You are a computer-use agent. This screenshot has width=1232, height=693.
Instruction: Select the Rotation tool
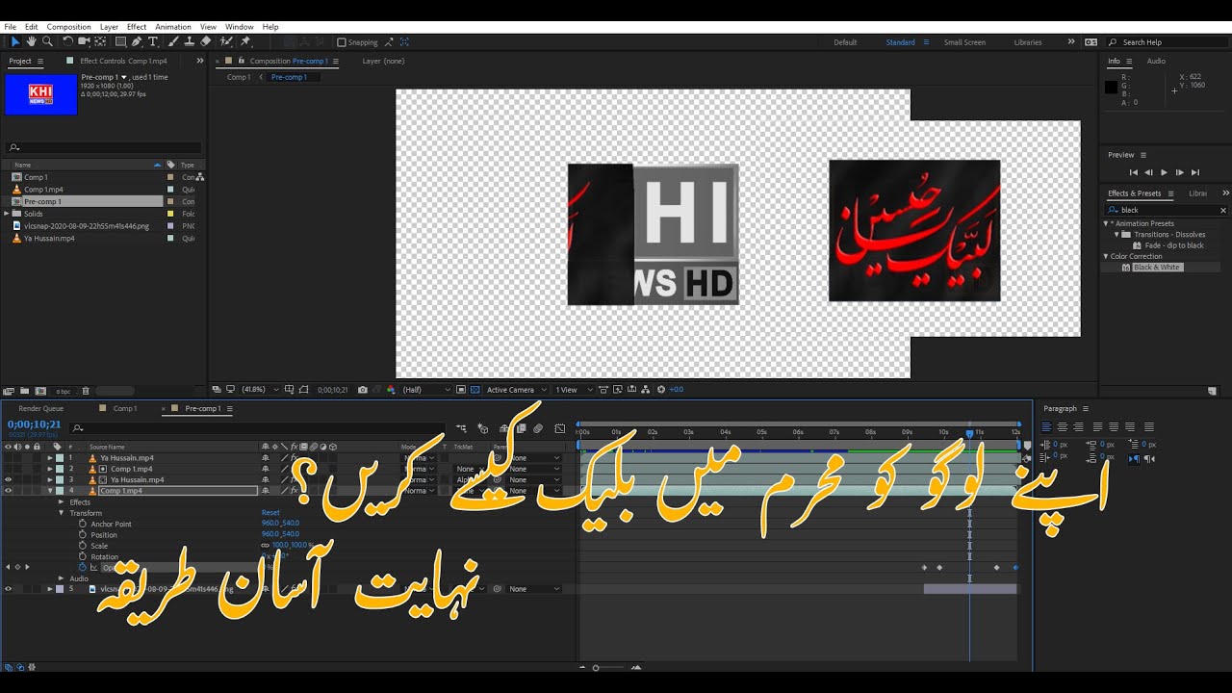point(67,41)
